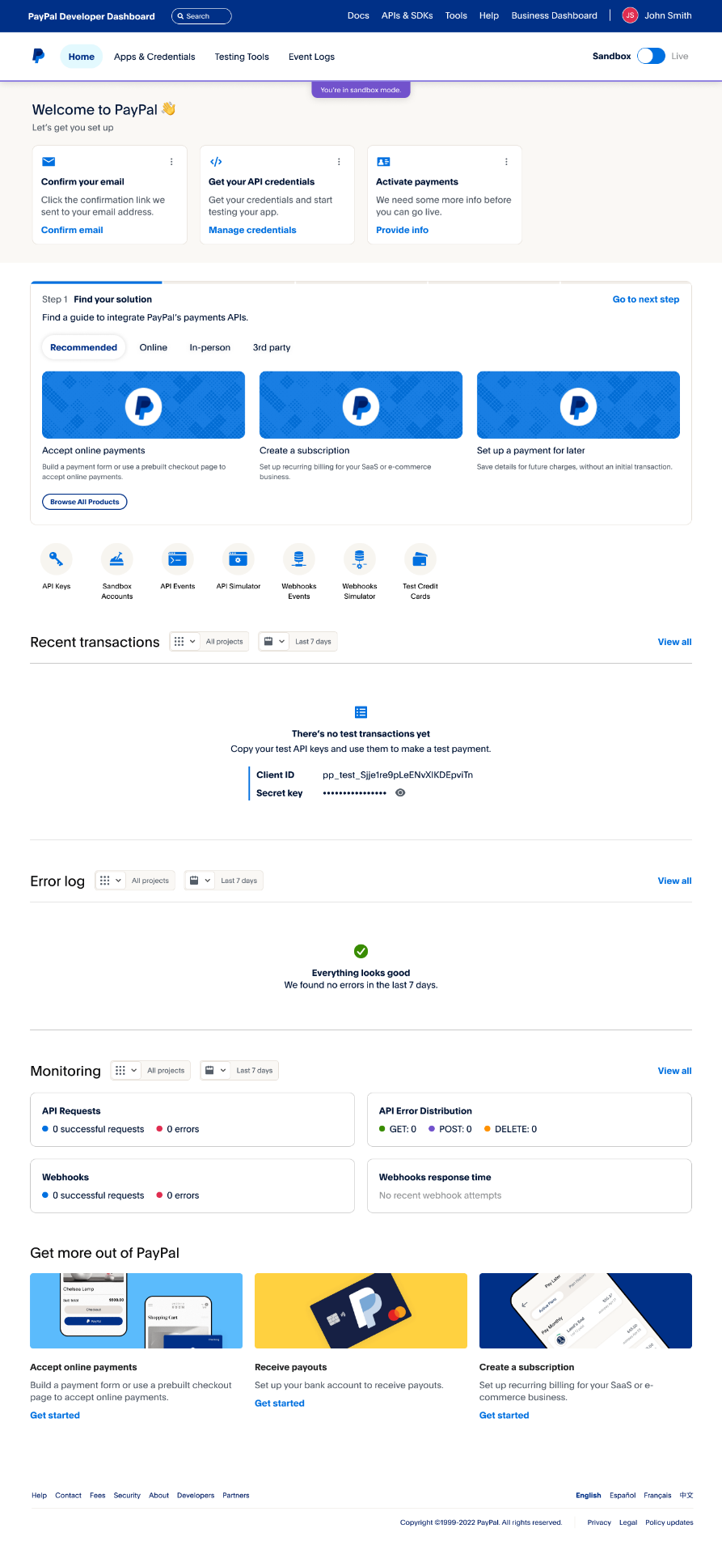Image resolution: width=722 pixels, height=1554 pixels.
Task: Click Go to next step link
Action: click(x=646, y=299)
